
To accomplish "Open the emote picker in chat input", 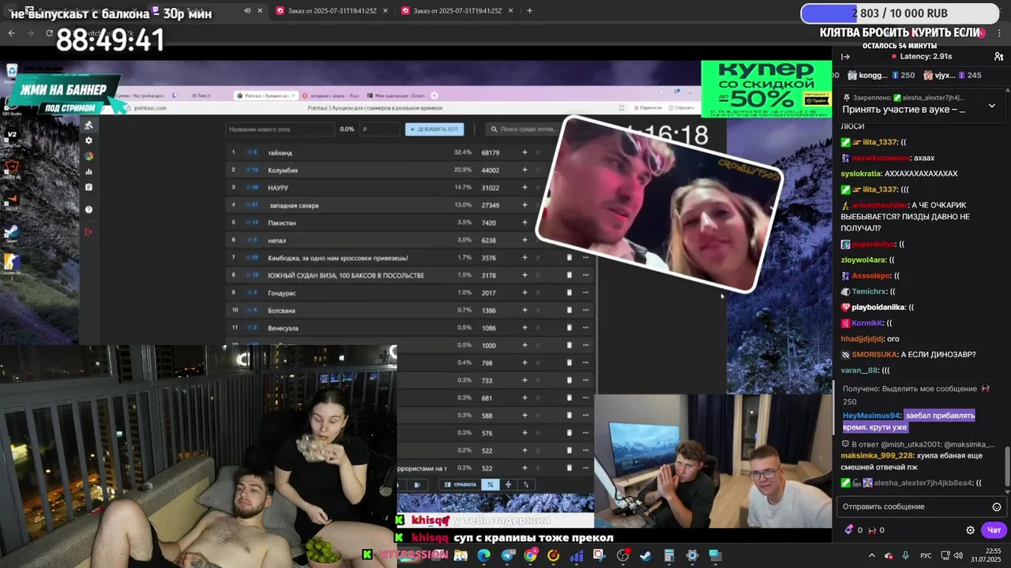I will [x=996, y=506].
